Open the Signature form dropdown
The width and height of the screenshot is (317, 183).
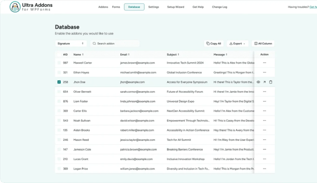point(71,43)
